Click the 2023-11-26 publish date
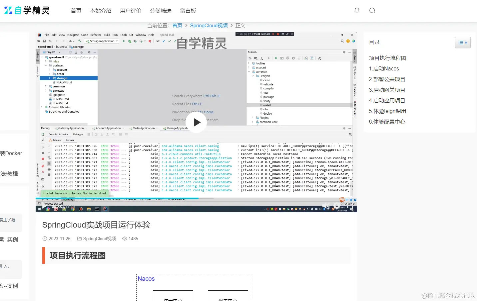Image resolution: width=477 pixels, height=301 pixels. pos(60,239)
